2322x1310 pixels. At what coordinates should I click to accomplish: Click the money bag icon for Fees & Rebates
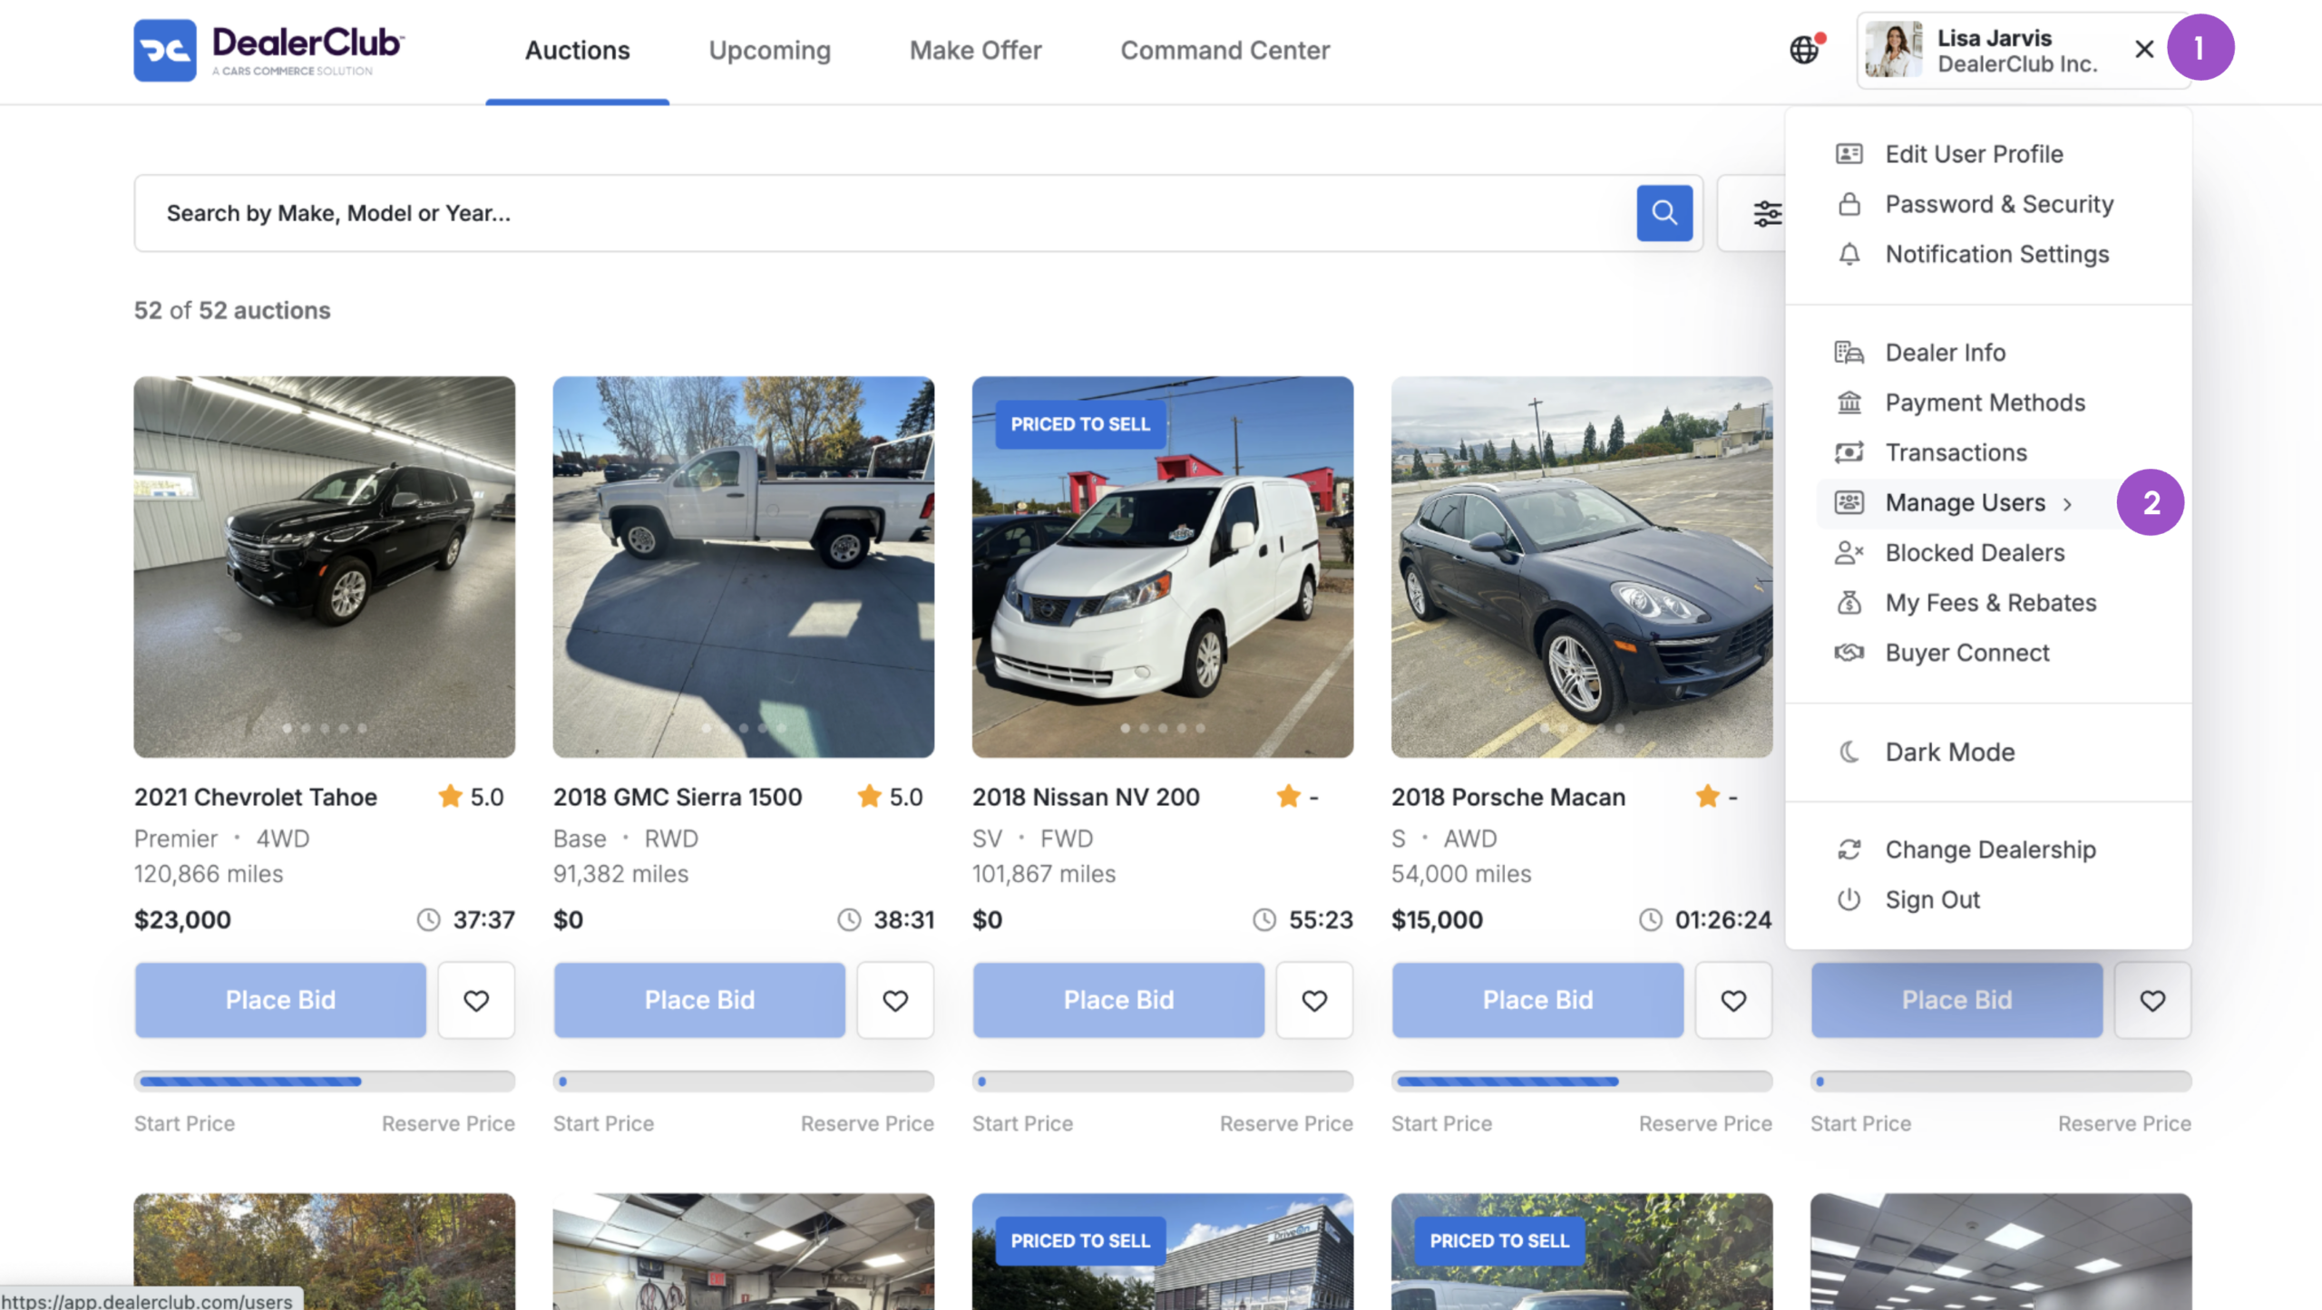click(1849, 603)
